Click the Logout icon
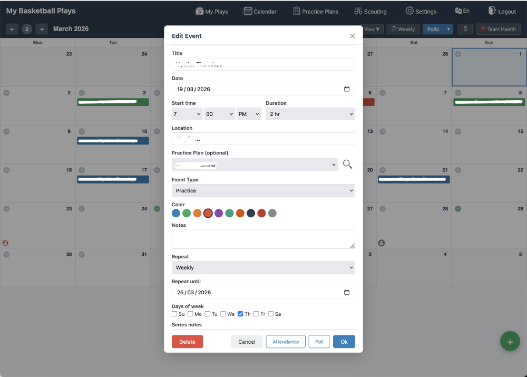Screen dimensions: 527x377 click(502, 11)
